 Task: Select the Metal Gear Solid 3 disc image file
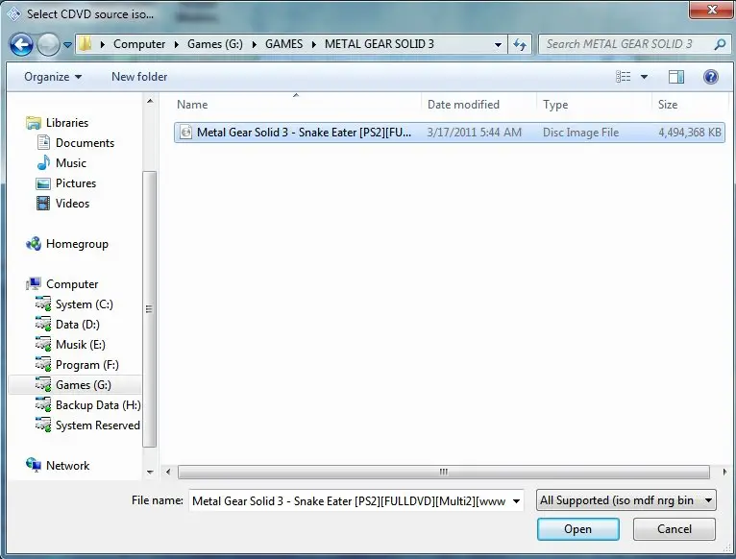[x=450, y=133]
